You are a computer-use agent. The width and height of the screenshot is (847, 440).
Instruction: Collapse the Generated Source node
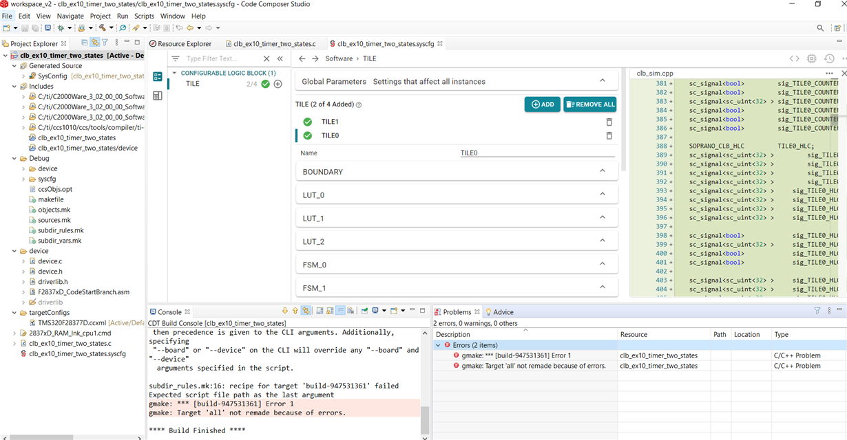tap(14, 66)
